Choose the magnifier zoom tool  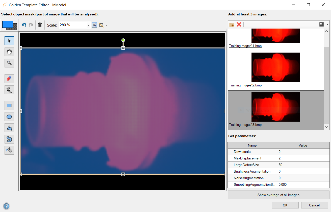[x=9, y=63]
